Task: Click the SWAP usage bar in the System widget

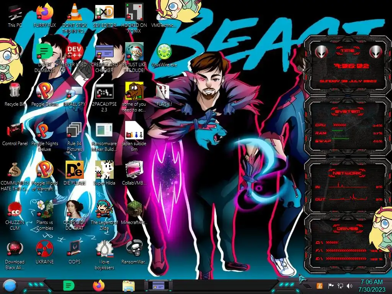Action: [x=340, y=138]
